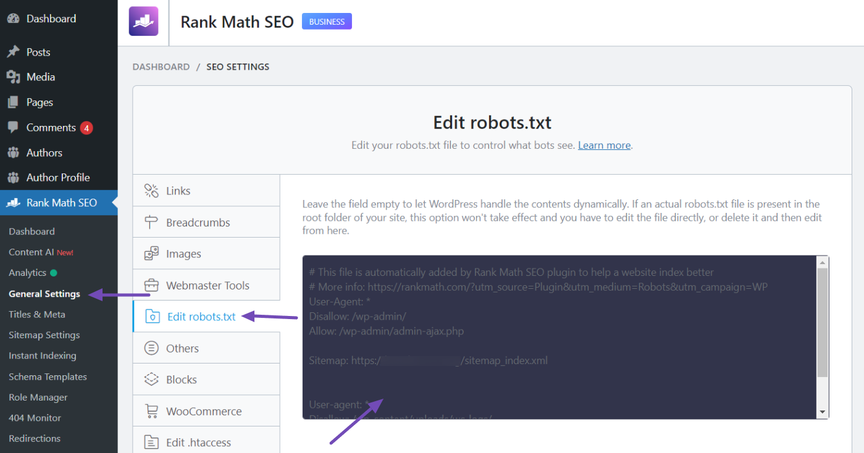Click the robots.txt scrollbar down arrow
The width and height of the screenshot is (864, 453).
(x=823, y=412)
